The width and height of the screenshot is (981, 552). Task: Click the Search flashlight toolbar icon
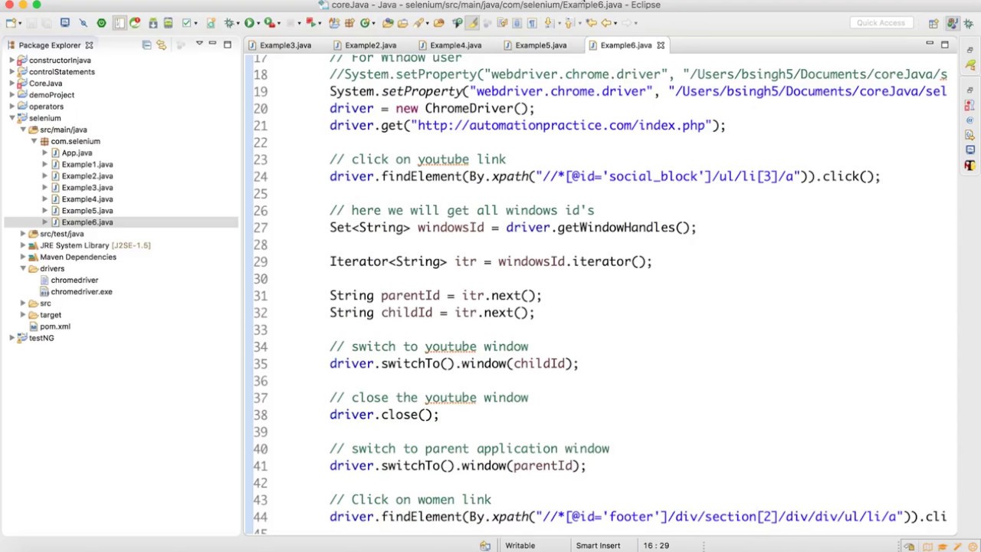click(419, 23)
